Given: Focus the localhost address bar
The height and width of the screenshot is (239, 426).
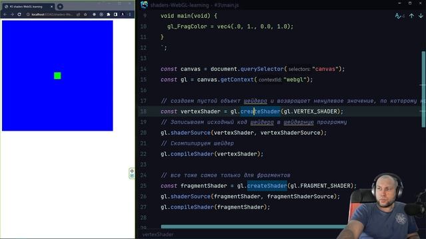Looking at the screenshot, I should (x=52, y=15).
